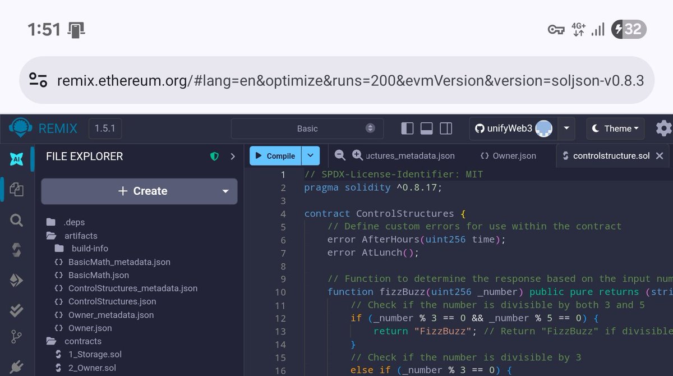Open ControlStructures.json file
Image resolution: width=673 pixels, height=376 pixels.
click(x=112, y=302)
